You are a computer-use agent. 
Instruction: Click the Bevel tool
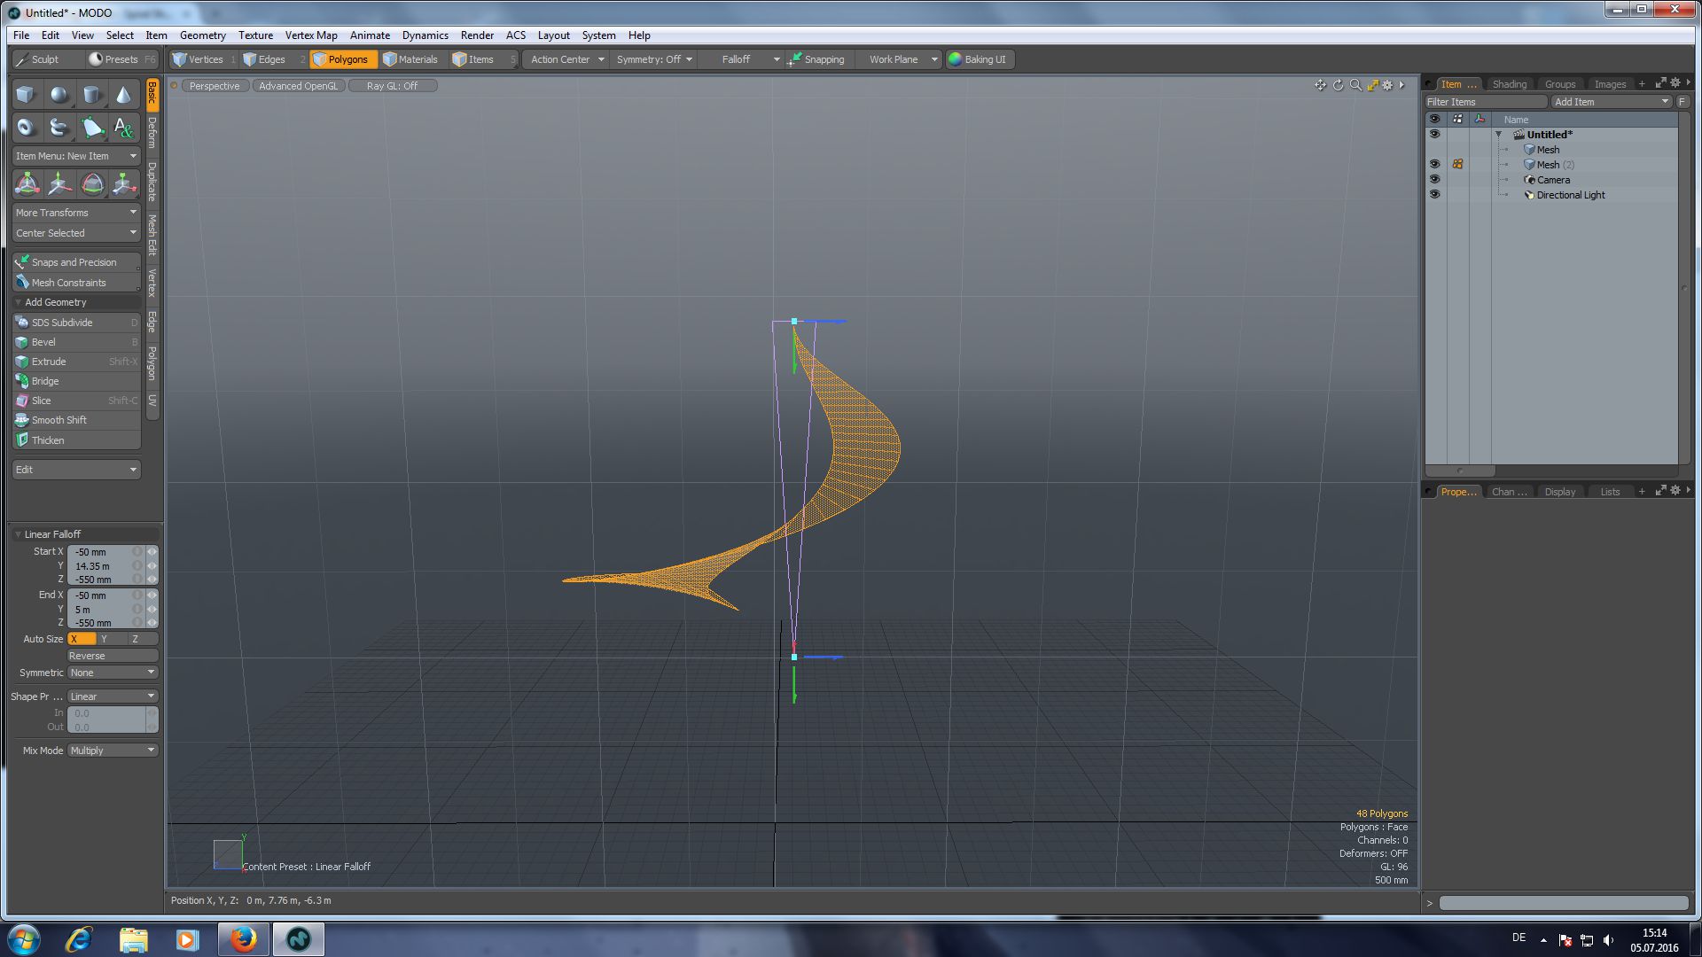pyautogui.click(x=43, y=342)
